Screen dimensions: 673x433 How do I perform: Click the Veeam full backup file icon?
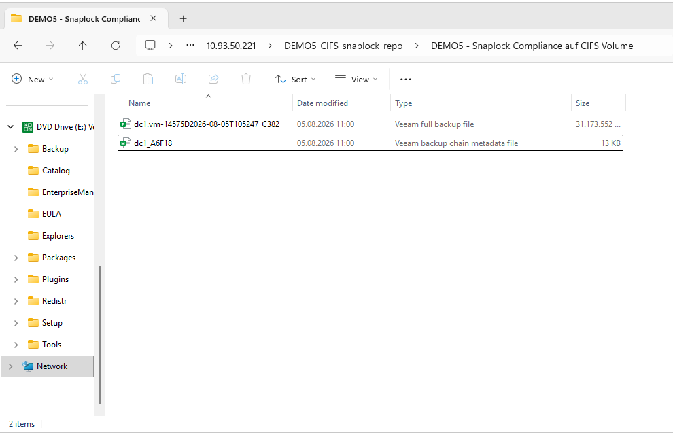pos(125,124)
